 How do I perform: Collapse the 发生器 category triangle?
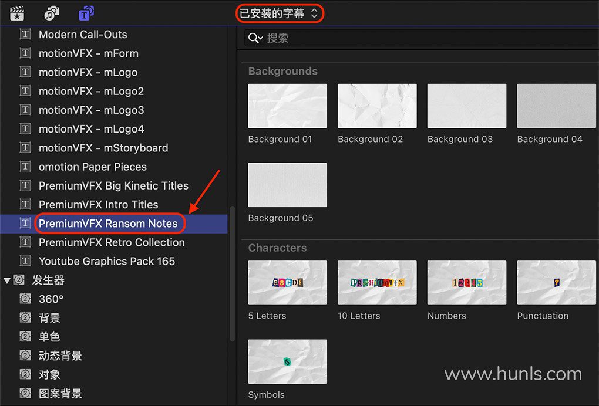[x=7, y=280]
